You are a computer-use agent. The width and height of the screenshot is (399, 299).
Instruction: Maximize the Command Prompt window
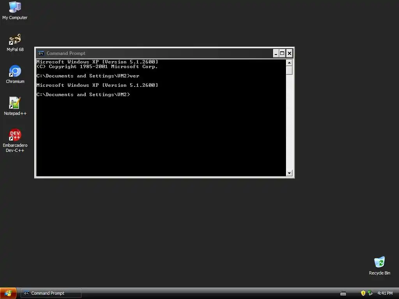click(x=282, y=53)
